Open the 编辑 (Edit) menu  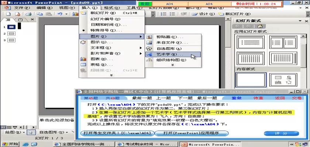(x=45, y=8)
